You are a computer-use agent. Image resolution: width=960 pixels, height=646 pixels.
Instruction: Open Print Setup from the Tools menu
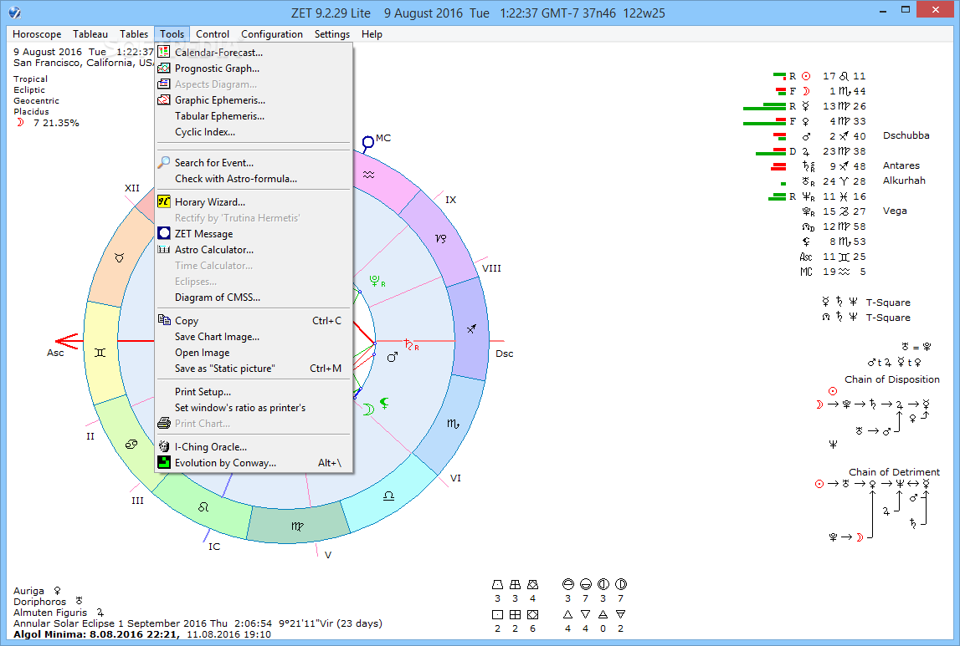(254, 391)
